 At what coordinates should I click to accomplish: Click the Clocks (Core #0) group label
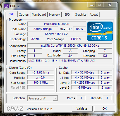[20, 68]
